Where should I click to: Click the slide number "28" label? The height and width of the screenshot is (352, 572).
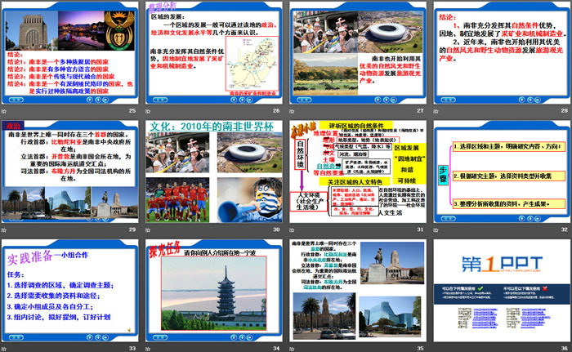click(565, 110)
